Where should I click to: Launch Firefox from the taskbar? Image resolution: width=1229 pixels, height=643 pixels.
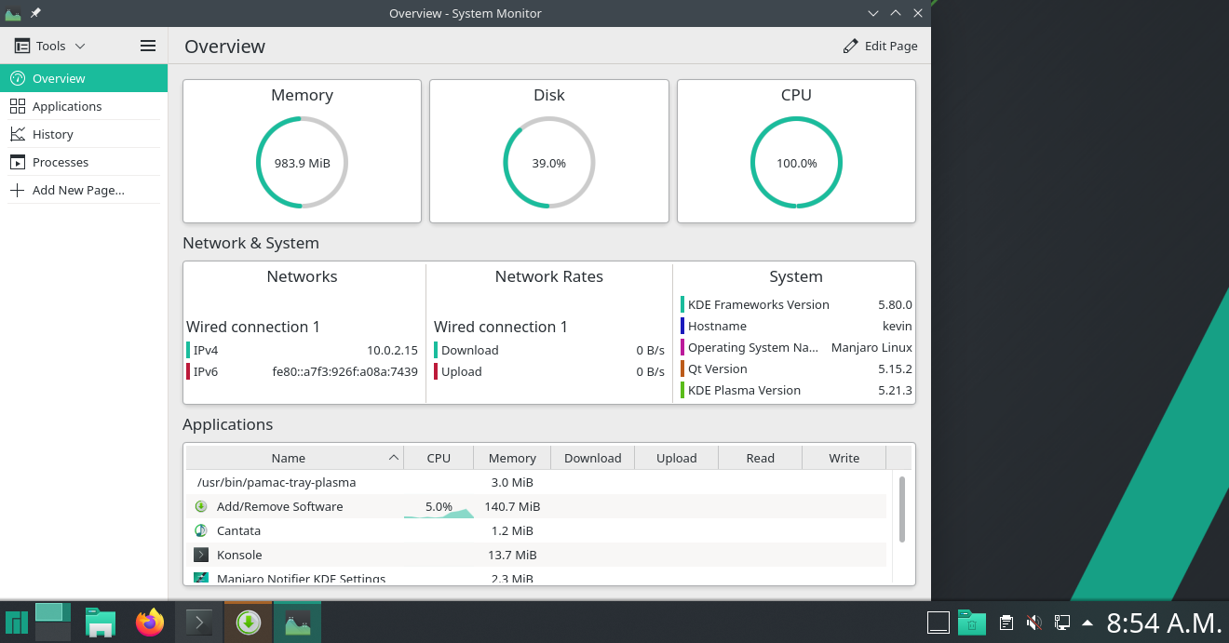tap(149, 623)
